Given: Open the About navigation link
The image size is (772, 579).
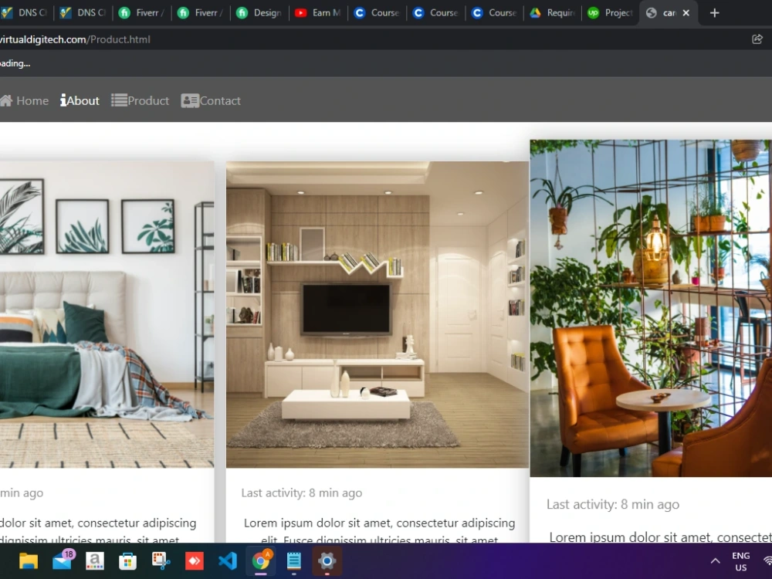Looking at the screenshot, I should [80, 101].
